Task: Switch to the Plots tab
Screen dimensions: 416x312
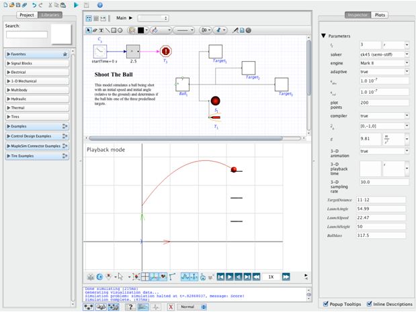Action: pyautogui.click(x=380, y=14)
